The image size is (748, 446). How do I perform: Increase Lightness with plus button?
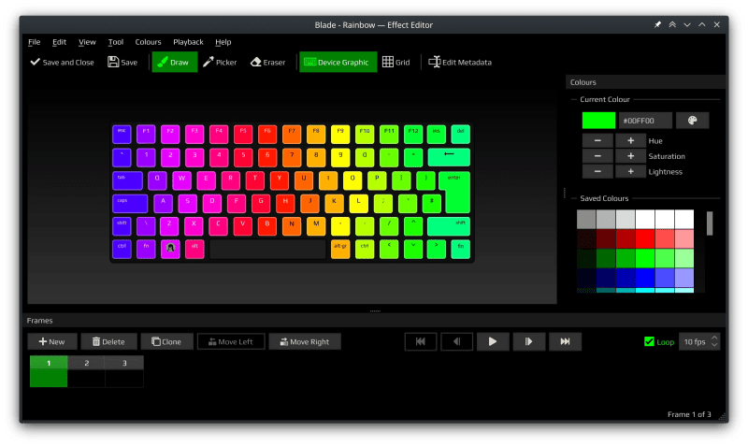coord(630,171)
